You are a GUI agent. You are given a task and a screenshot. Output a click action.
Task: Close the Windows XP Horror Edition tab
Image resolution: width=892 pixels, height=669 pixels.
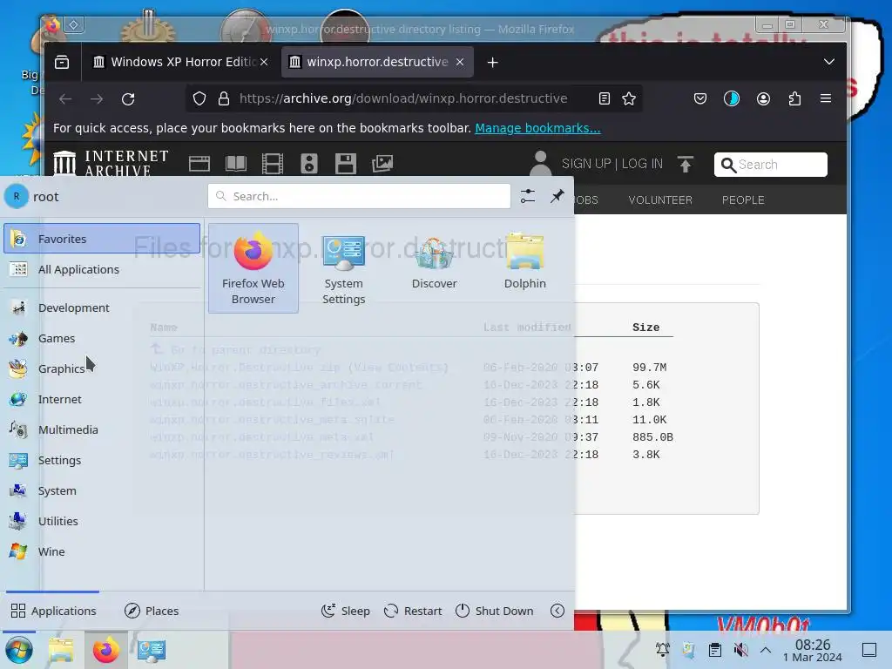point(264,62)
